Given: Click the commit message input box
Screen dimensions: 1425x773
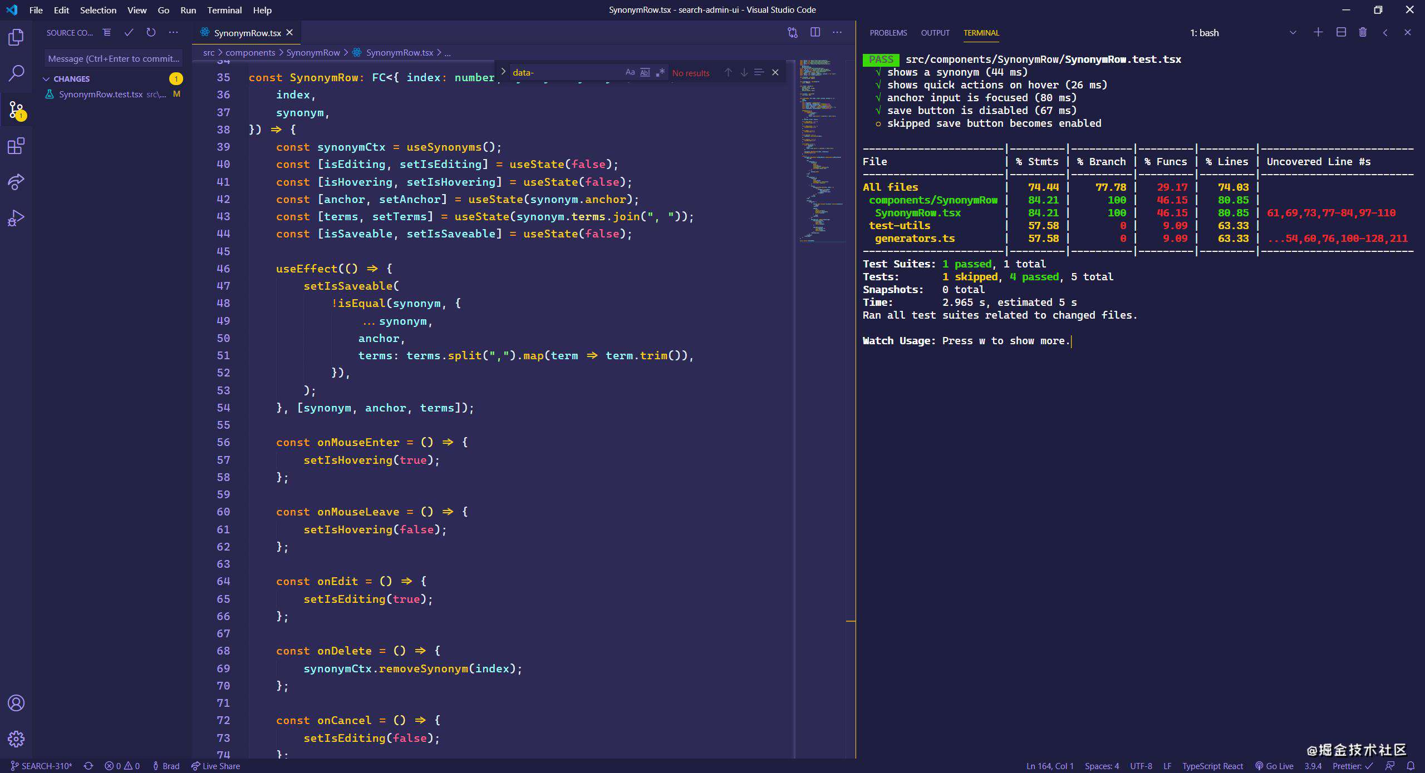Looking at the screenshot, I should pos(114,58).
